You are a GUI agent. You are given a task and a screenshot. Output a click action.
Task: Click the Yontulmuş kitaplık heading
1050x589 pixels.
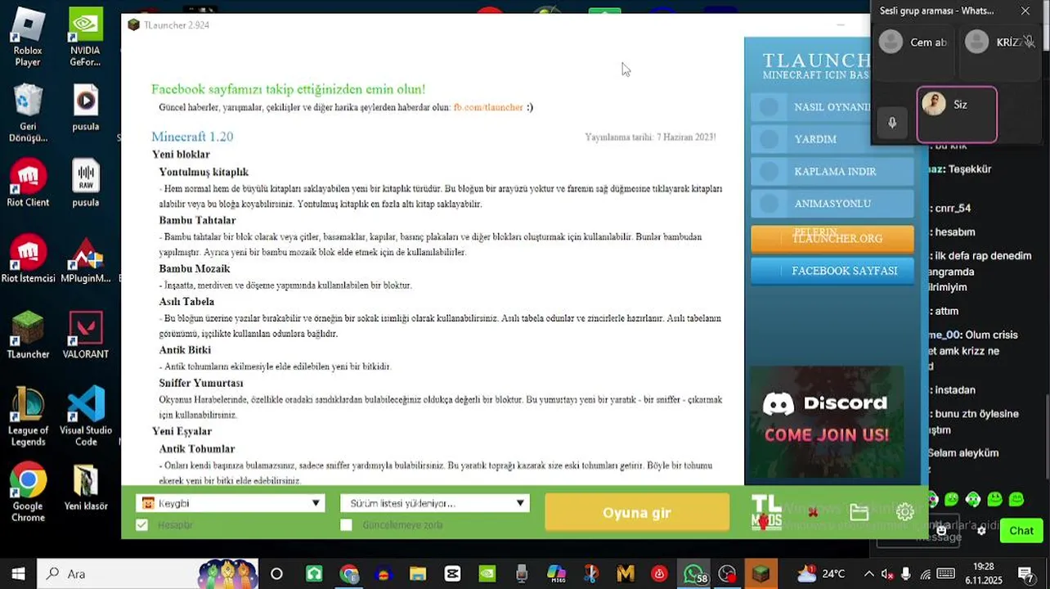coord(204,172)
